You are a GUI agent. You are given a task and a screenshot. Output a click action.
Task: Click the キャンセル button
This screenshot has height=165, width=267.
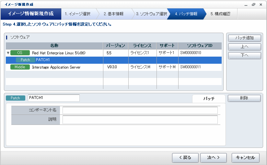(x=245, y=158)
